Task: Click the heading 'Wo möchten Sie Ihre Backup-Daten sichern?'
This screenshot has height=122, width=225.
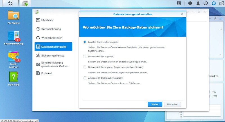Action: coord(123,27)
